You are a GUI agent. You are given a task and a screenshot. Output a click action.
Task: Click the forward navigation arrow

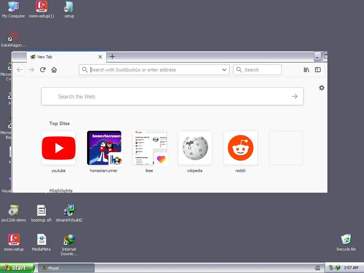coord(31,70)
